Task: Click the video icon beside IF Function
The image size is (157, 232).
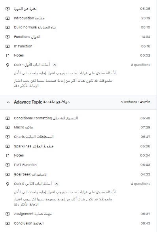Action: (x=8, y=46)
